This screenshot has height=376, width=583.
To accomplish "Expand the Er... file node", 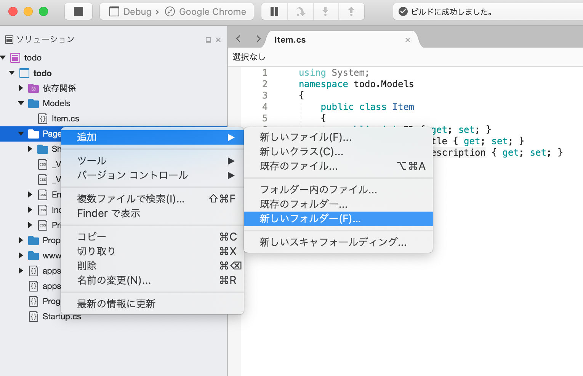I will coord(30,194).
